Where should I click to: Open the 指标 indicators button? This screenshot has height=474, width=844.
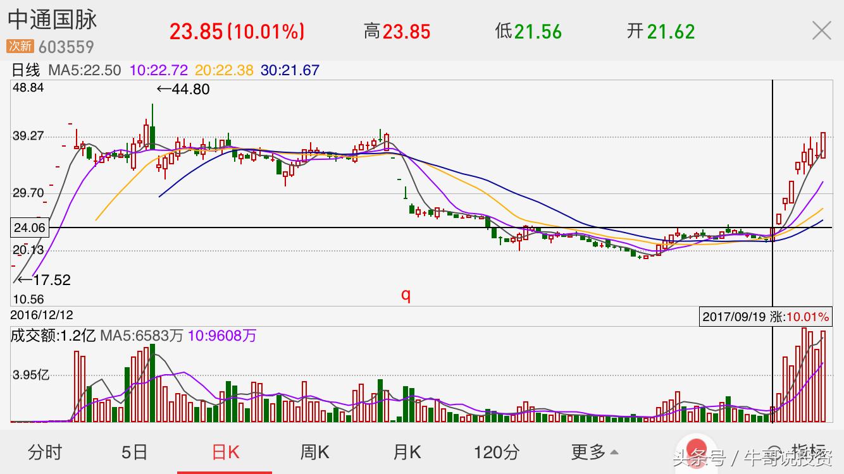pos(808,451)
